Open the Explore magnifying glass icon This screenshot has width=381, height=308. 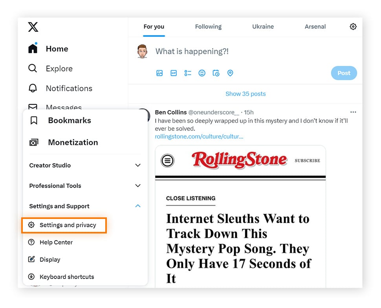pyautogui.click(x=33, y=68)
